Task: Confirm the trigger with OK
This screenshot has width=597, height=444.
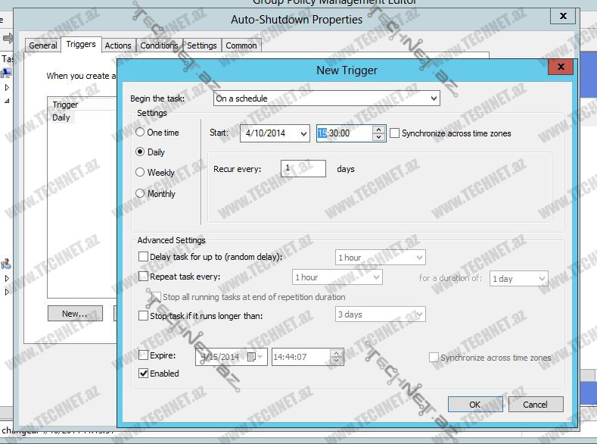Action: click(x=474, y=405)
